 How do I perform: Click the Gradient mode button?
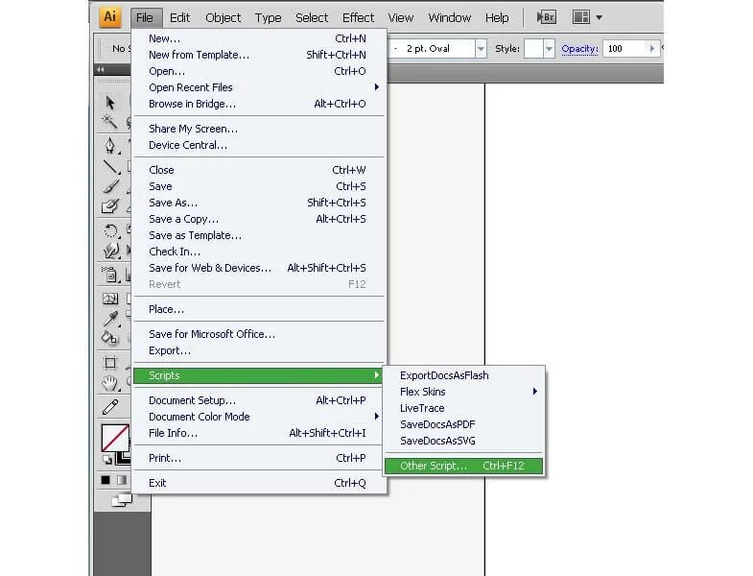click(122, 480)
